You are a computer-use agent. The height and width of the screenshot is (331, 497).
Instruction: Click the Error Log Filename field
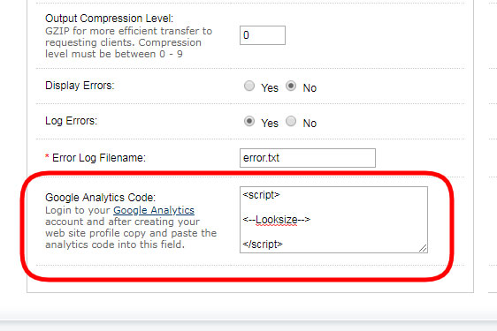tap(308, 158)
